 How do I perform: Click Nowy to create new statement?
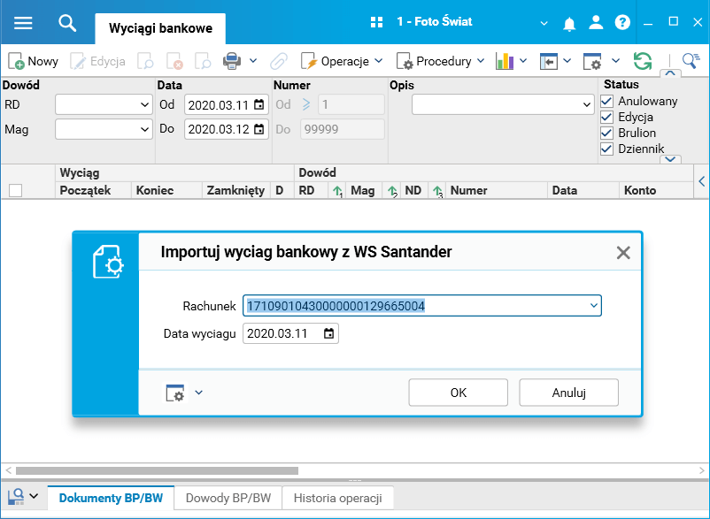click(x=33, y=61)
